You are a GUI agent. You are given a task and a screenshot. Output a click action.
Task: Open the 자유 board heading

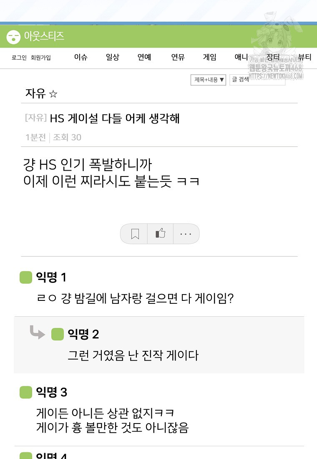(35, 93)
